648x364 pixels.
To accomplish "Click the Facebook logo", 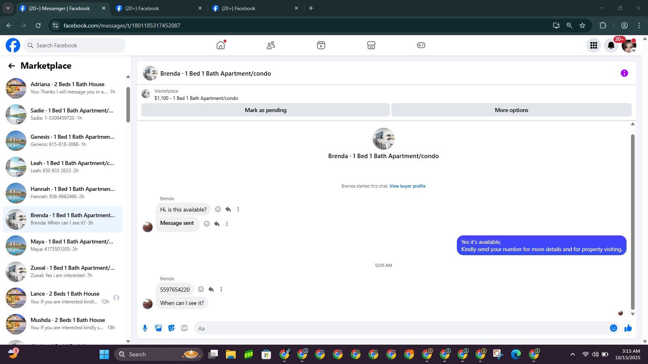I will [13, 45].
